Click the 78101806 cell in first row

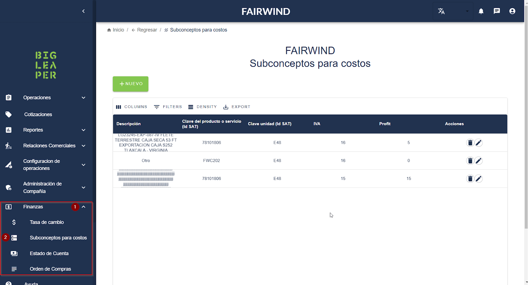click(x=211, y=143)
